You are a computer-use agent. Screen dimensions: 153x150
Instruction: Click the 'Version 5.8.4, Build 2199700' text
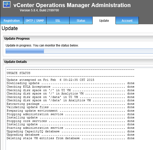click(x=39, y=10)
